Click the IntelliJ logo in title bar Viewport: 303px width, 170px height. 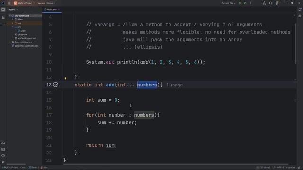[x=3, y=3]
